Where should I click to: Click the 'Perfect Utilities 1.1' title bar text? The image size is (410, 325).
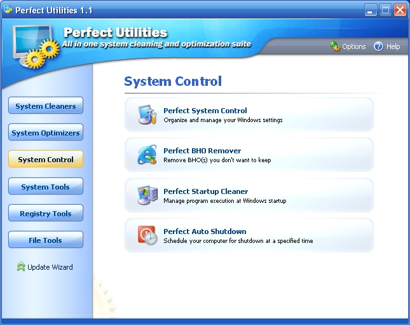click(53, 10)
